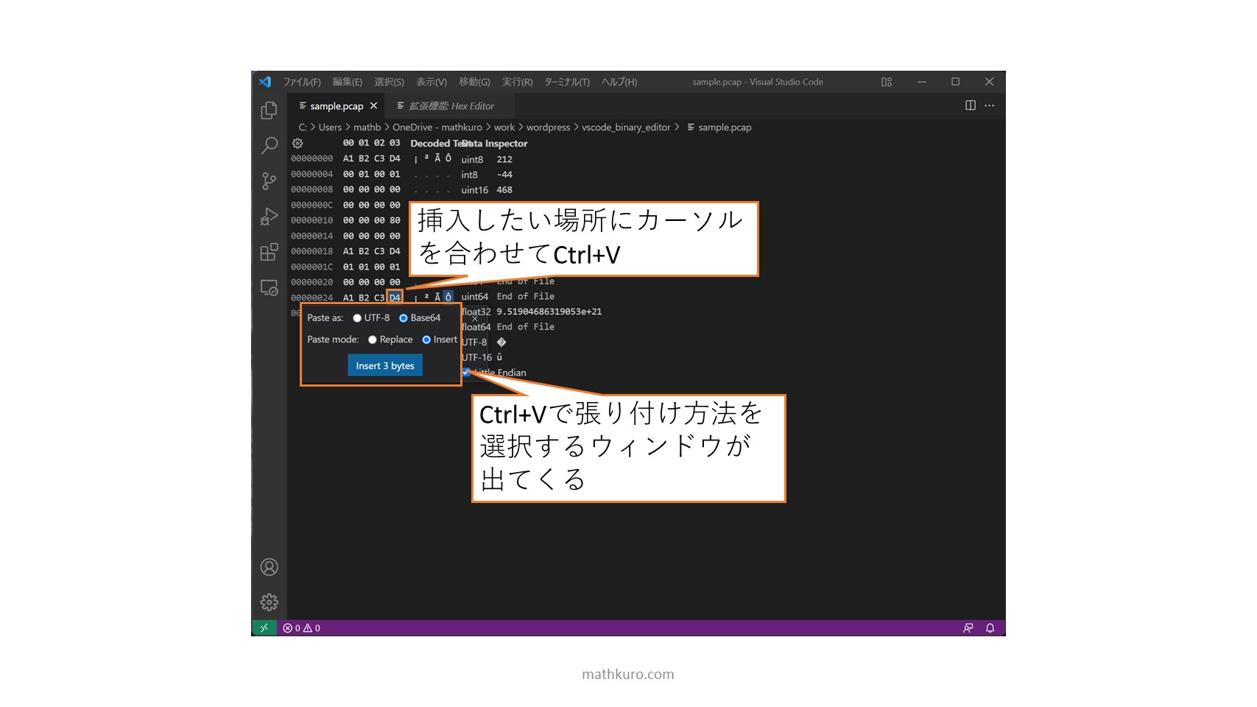The image size is (1257, 707).
Task: Click the 02 column header in the hex grid
Action: point(379,143)
